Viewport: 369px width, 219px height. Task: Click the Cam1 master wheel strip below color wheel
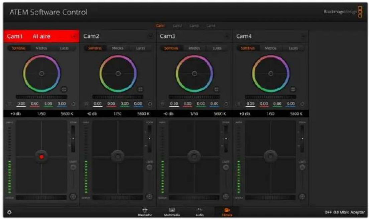click(42, 97)
